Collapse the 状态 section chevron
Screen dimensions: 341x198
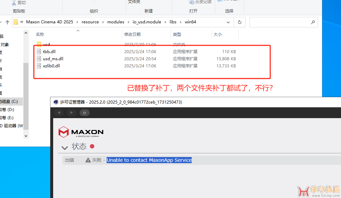click(65, 148)
